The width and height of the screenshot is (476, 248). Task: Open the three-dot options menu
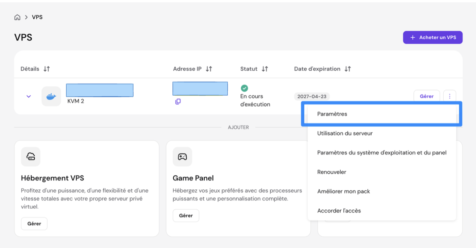tap(450, 96)
